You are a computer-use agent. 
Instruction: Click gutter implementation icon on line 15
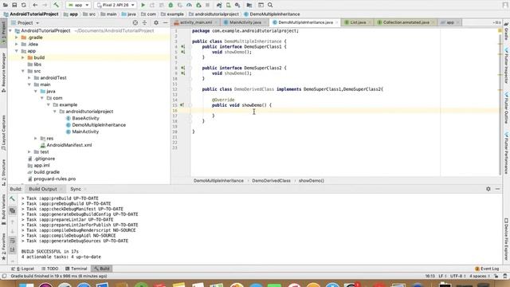coord(182,105)
